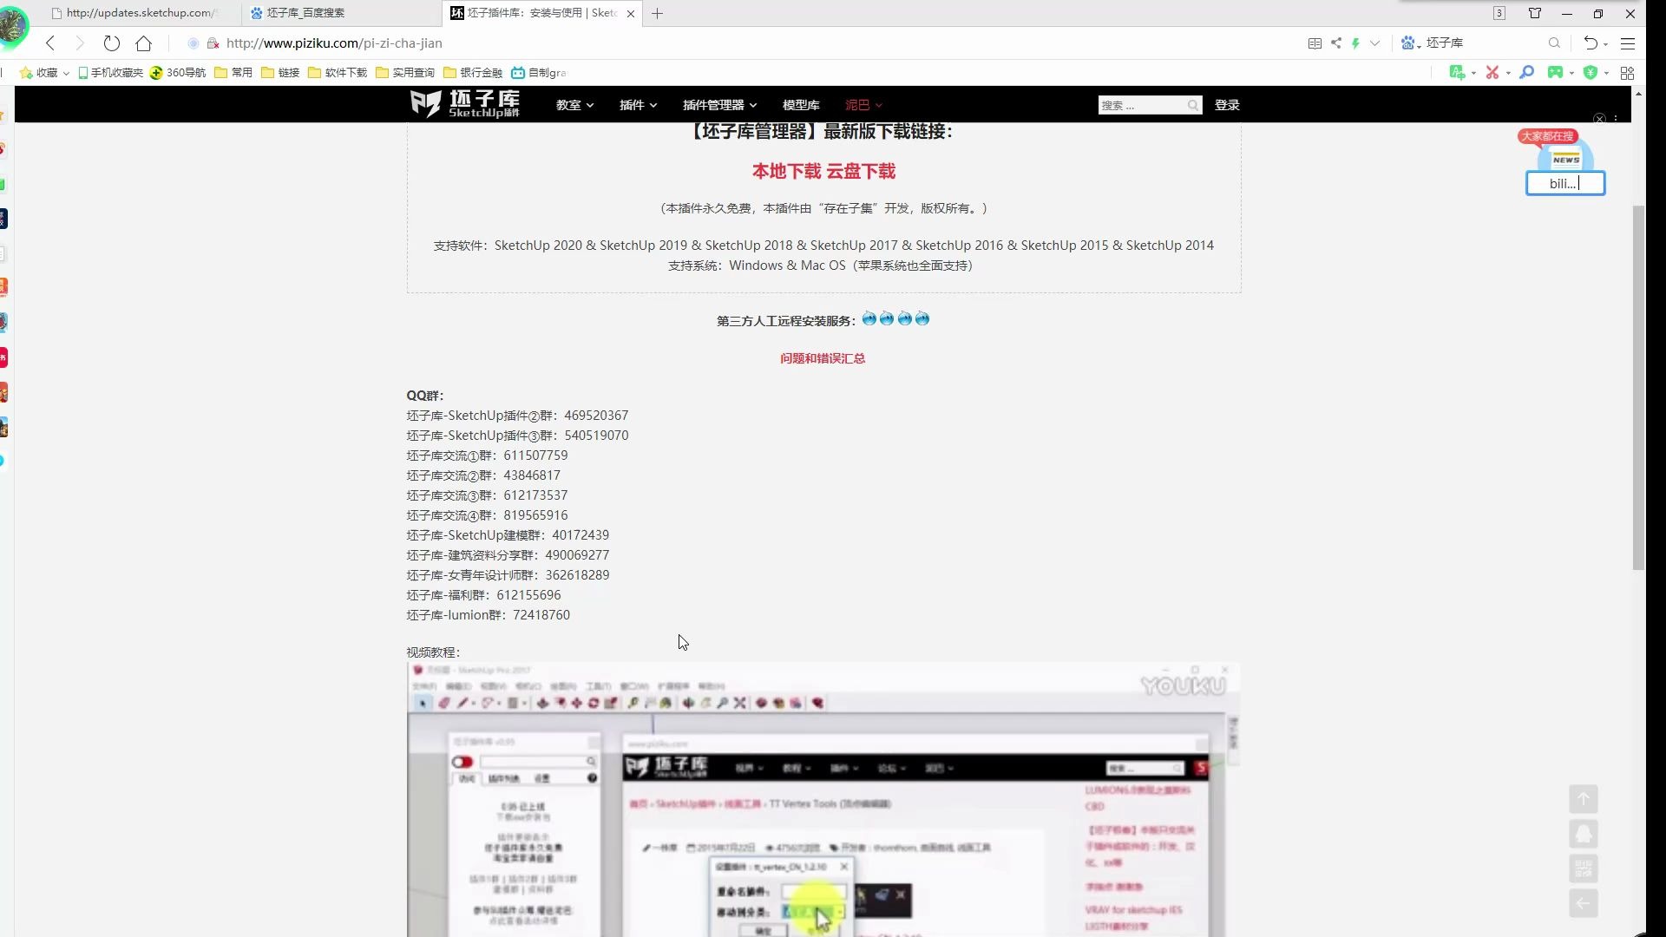
Task: Click the browser back navigation icon
Action: [x=49, y=43]
